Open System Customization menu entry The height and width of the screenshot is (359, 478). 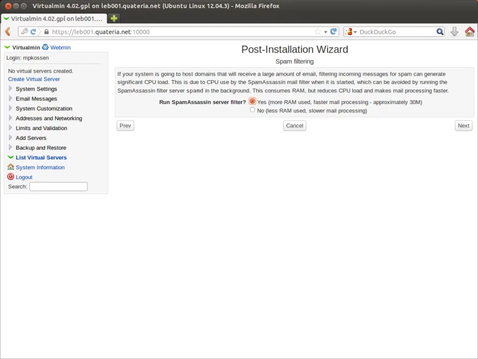click(x=44, y=109)
